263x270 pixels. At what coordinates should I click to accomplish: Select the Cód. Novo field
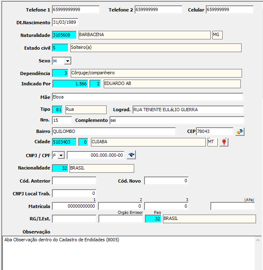coord(166,181)
